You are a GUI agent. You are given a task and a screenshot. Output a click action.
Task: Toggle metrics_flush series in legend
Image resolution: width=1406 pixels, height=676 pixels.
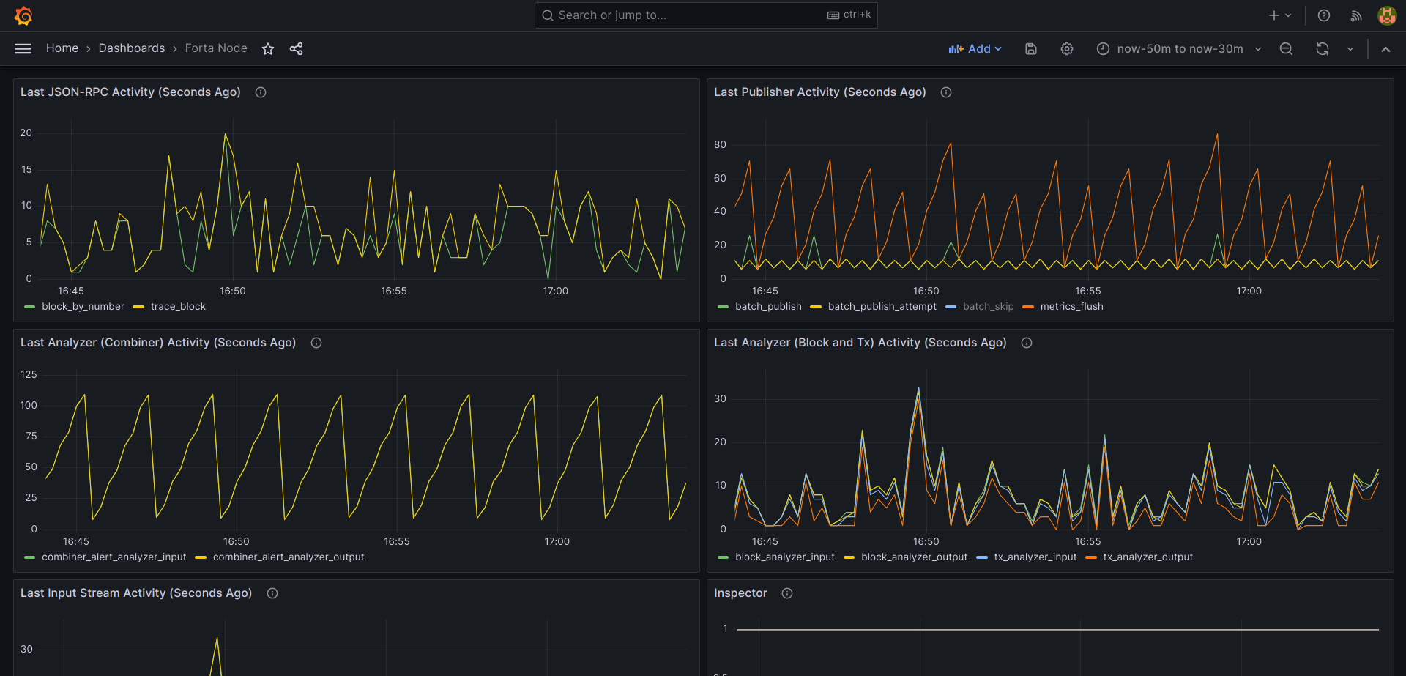pyautogui.click(x=1072, y=307)
